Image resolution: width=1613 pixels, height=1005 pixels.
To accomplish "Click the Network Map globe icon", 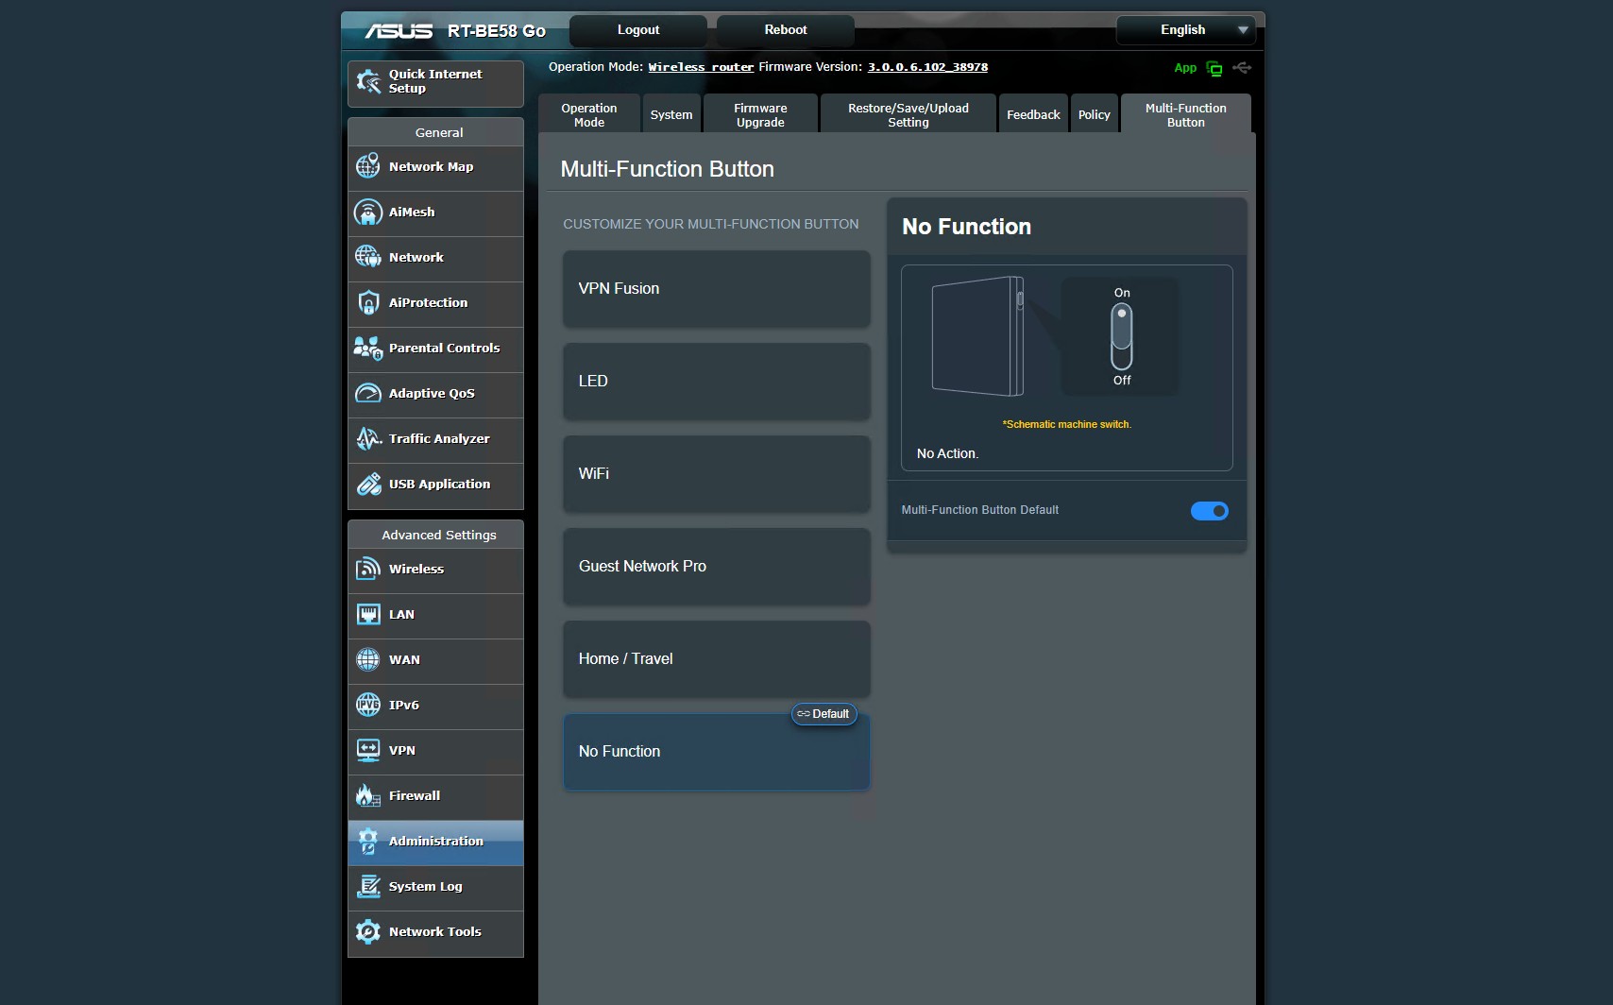I will 367,166.
